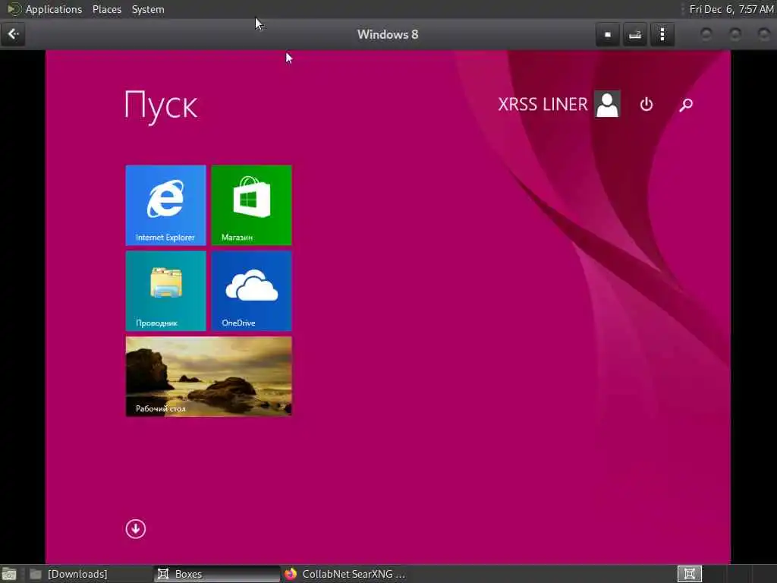Switch to the CollabNet SearXNG Firefox window
Image resolution: width=777 pixels, height=583 pixels.
coord(345,574)
